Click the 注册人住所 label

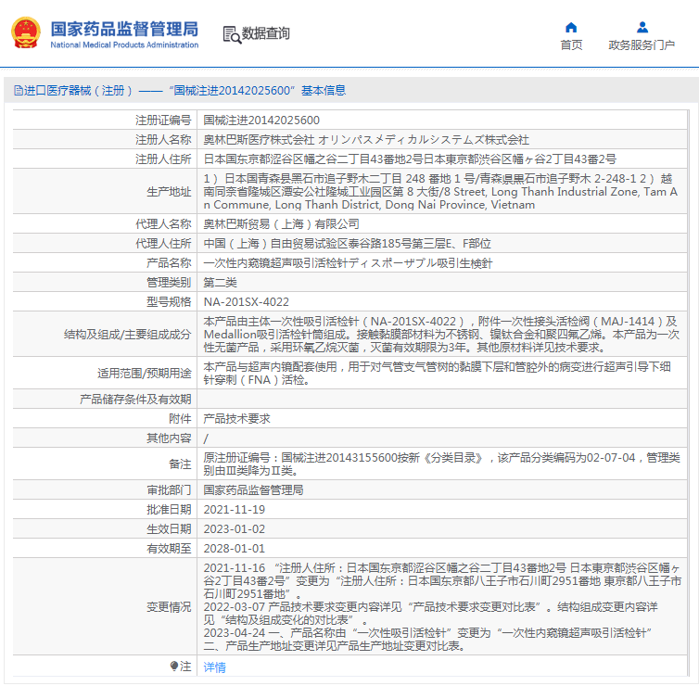163,159
